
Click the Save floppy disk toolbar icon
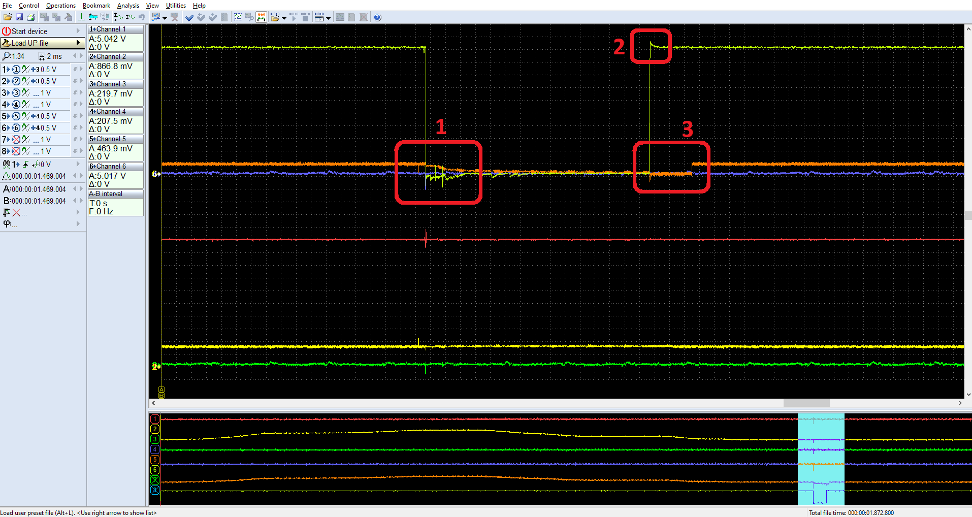pyautogui.click(x=19, y=17)
